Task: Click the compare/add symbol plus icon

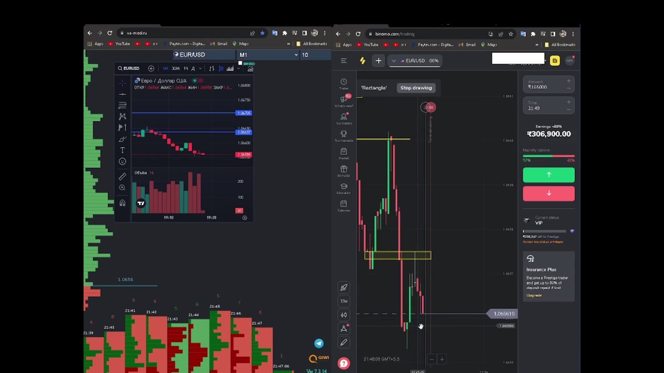Action: [x=151, y=68]
